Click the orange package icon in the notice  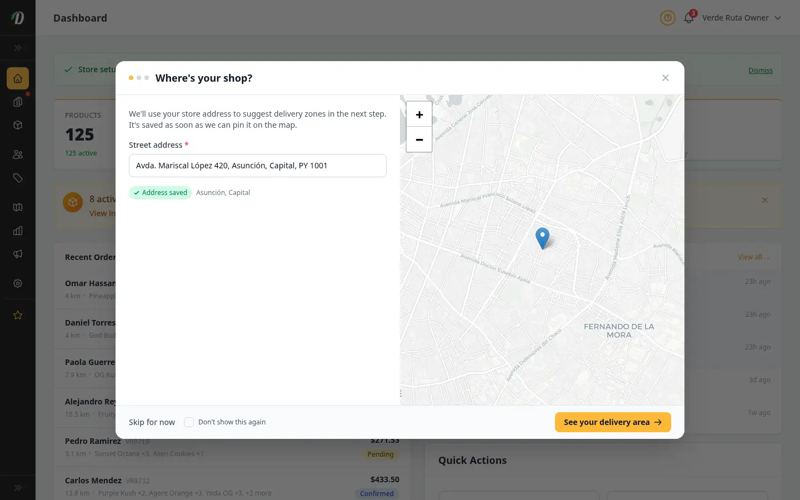pyautogui.click(x=73, y=203)
